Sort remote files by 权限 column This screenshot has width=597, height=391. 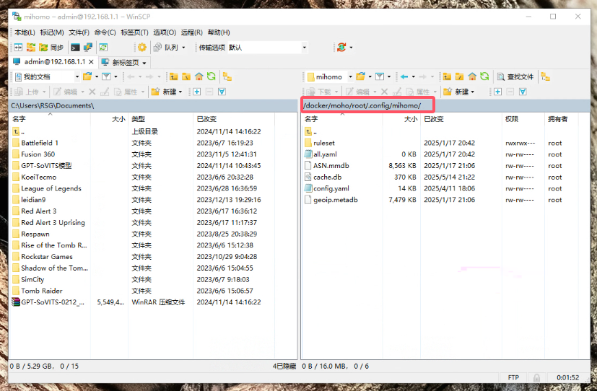click(523, 119)
